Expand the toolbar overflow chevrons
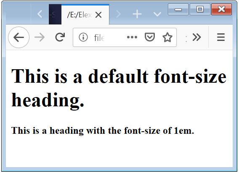The image size is (239, 173). tap(197, 37)
